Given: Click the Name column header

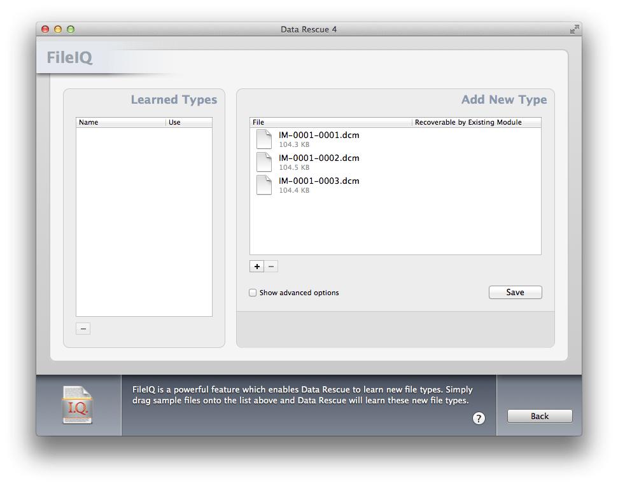Looking at the screenshot, I should coord(88,121).
